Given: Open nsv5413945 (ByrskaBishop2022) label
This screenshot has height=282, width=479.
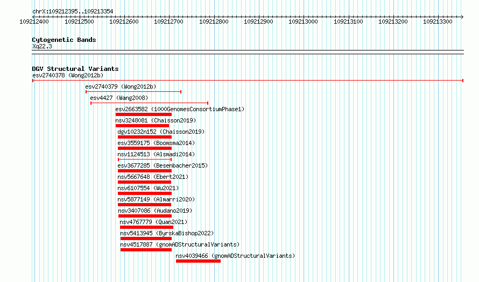Looking at the screenshot, I should (167, 233).
